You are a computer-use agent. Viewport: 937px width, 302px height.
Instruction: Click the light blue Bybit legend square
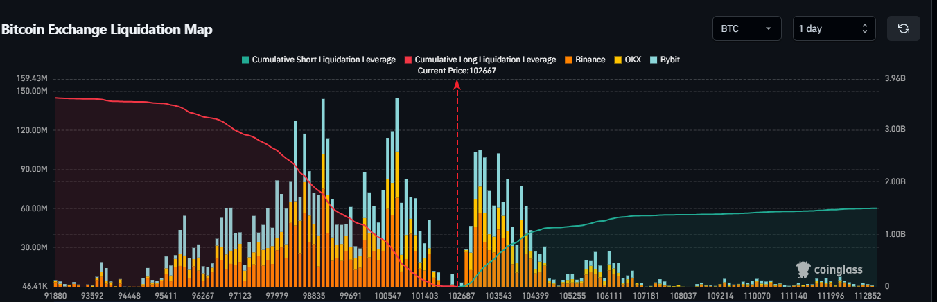pyautogui.click(x=654, y=60)
